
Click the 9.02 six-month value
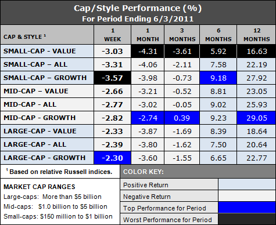(x=218, y=104)
